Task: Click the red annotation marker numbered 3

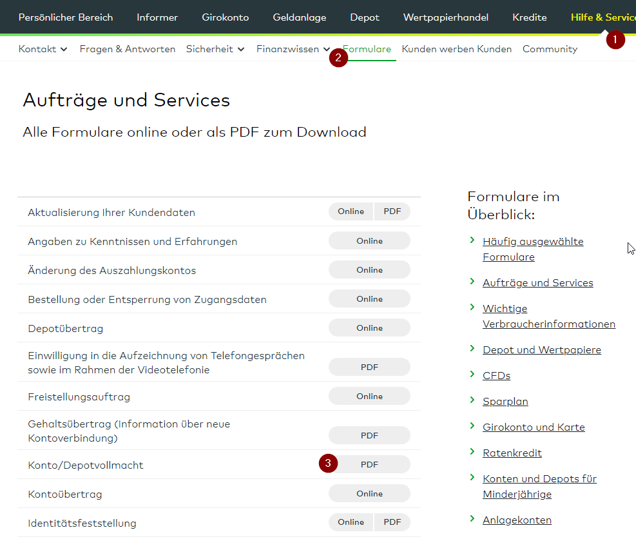Action: click(x=328, y=463)
